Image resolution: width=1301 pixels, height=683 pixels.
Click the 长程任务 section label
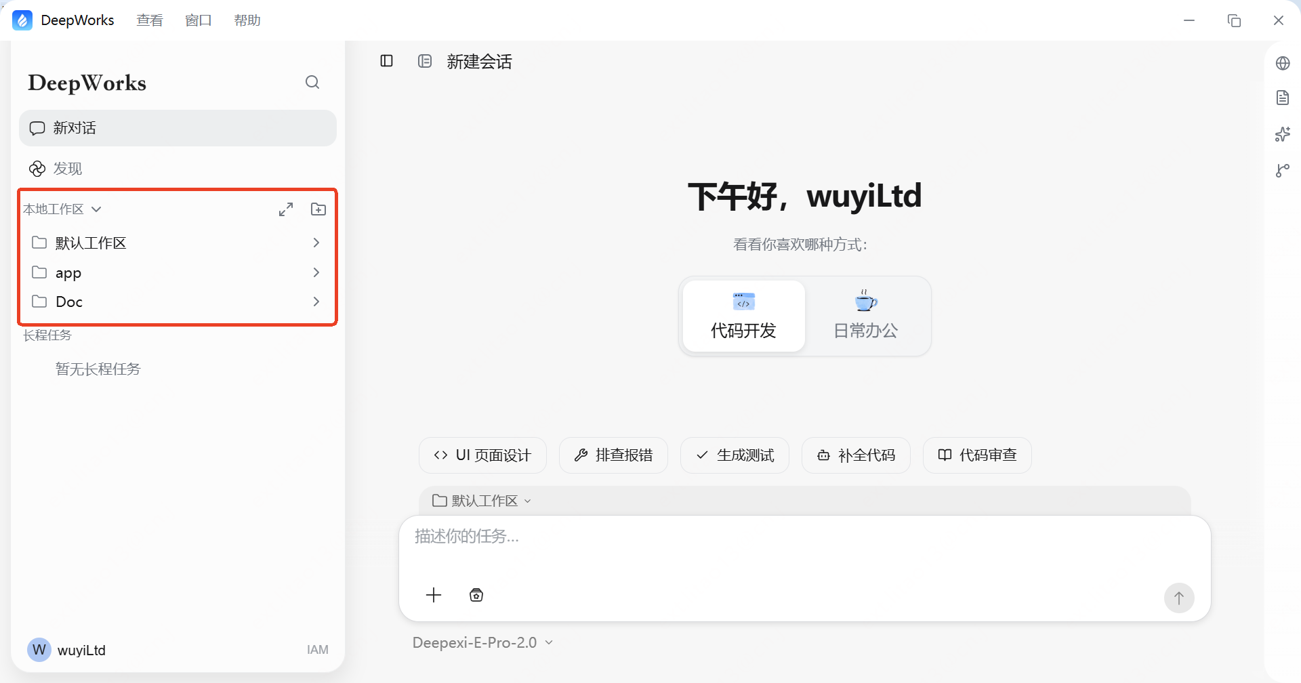[x=47, y=335]
